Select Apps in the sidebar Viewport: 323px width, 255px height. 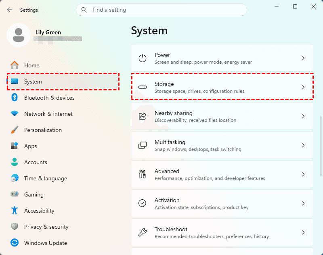(x=30, y=146)
